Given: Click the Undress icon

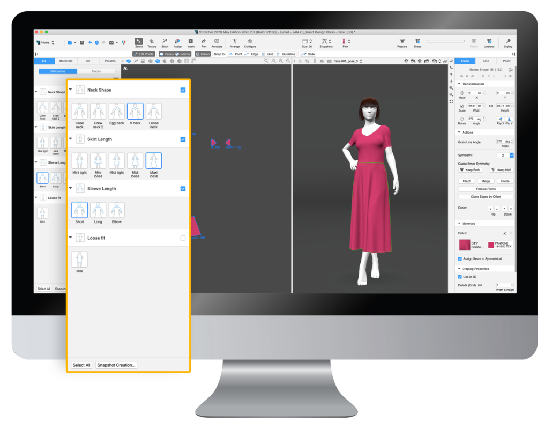Looking at the screenshot, I should (x=489, y=42).
